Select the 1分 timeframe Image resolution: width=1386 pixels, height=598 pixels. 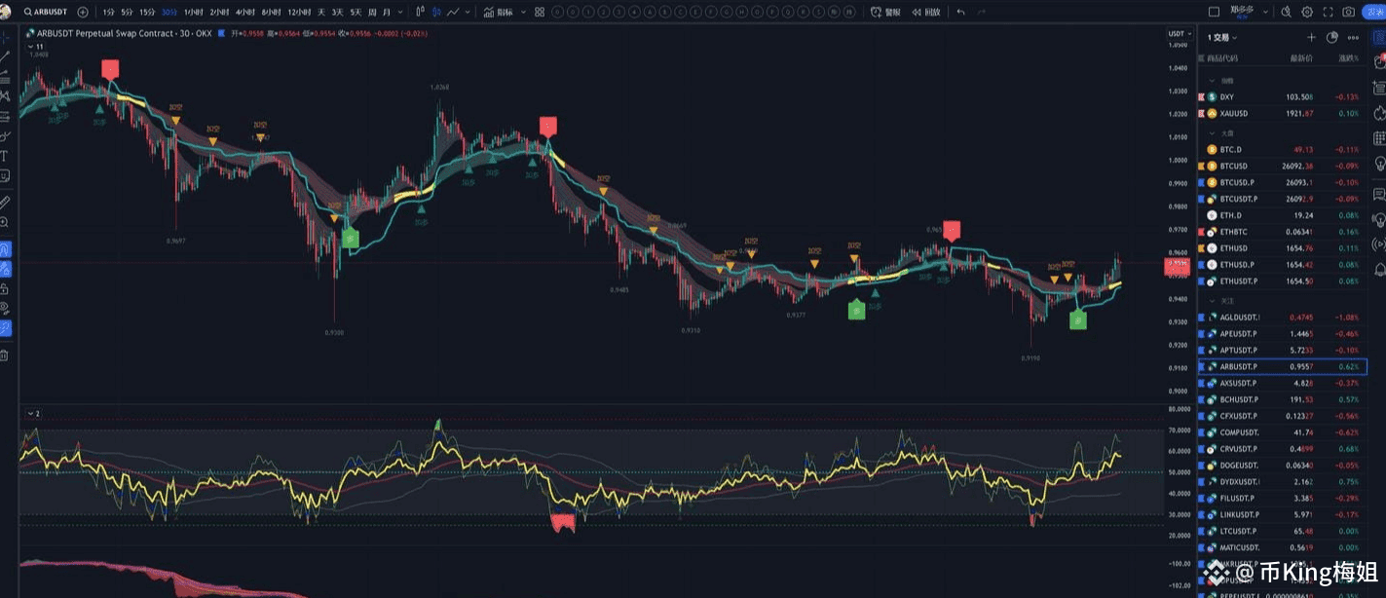tap(108, 12)
